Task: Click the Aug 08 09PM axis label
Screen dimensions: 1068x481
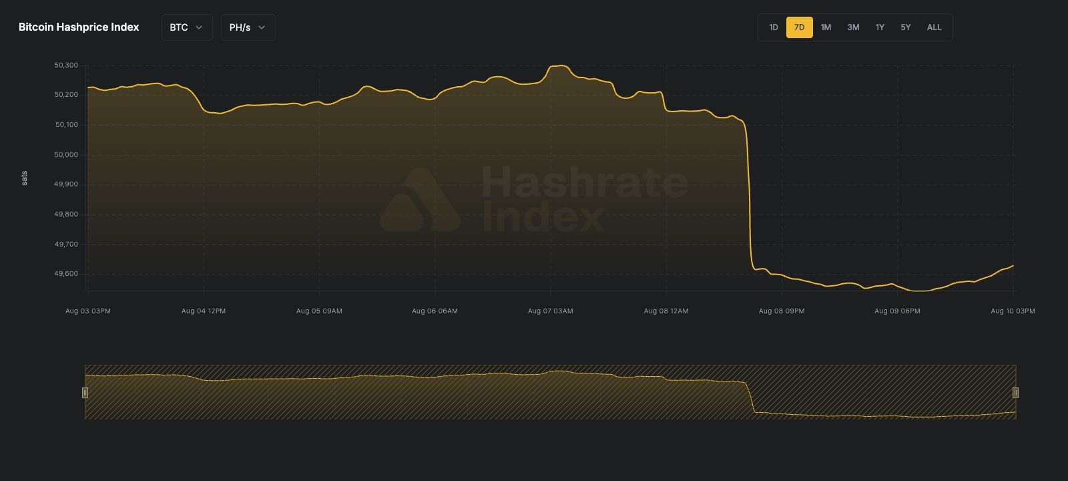Action: click(782, 311)
